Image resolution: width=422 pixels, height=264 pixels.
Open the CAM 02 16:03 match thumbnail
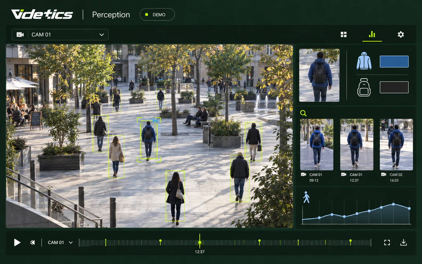pos(396,145)
